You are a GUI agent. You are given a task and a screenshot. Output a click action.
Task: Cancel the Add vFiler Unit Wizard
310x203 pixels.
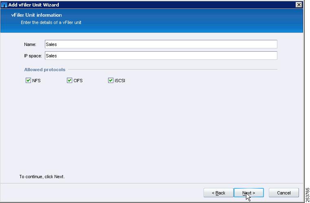pos(284,193)
